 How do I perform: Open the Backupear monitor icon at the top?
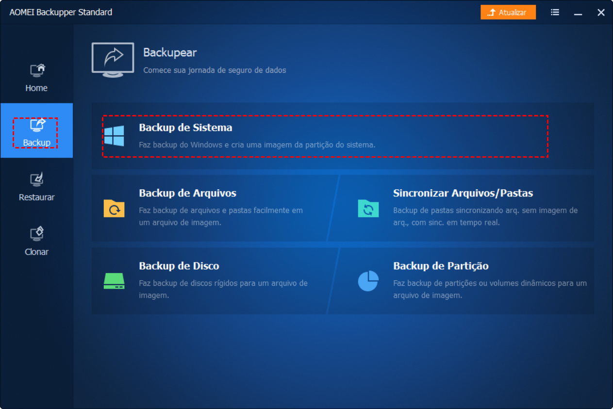pyautogui.click(x=113, y=58)
